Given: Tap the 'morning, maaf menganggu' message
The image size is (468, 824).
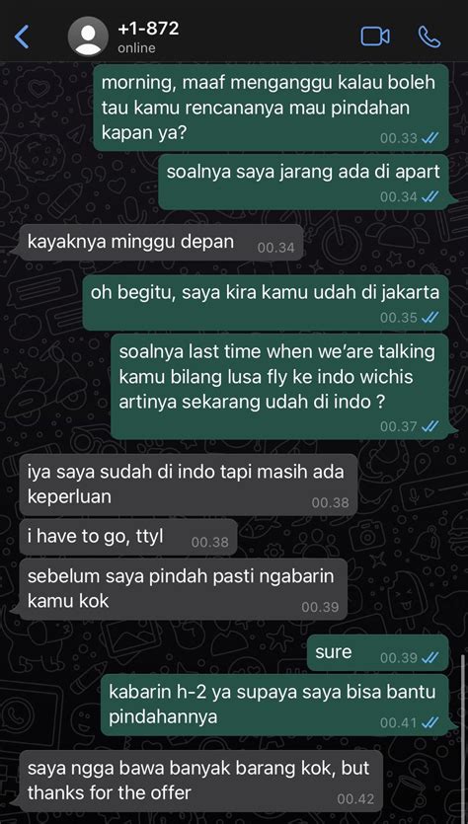Looking at the screenshot, I should [271, 108].
